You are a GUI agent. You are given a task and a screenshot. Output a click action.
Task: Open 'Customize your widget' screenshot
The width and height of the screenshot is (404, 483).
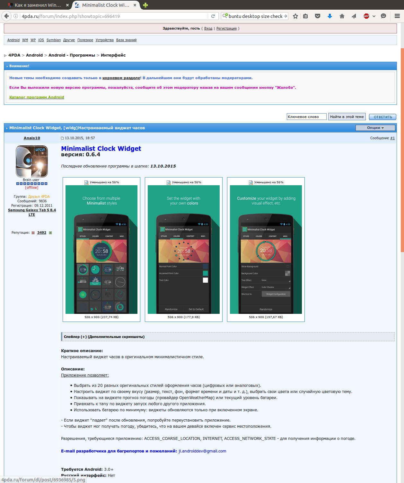tap(266, 250)
